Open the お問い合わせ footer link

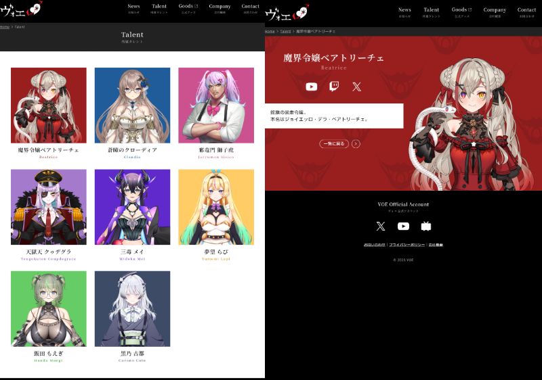click(x=375, y=245)
